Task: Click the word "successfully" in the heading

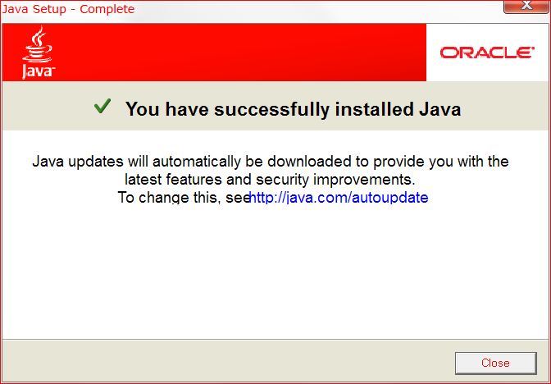Action: [x=271, y=109]
